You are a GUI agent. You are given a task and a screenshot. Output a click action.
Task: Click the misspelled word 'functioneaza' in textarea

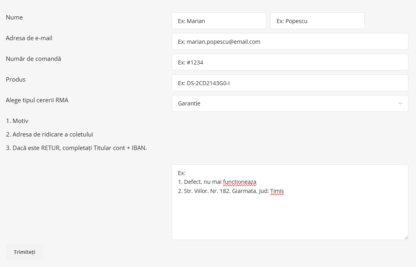(240, 182)
